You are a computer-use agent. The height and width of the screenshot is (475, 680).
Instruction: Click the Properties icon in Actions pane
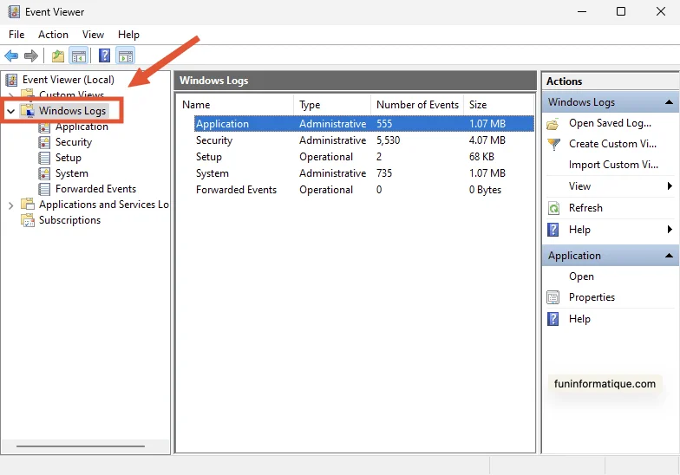pyautogui.click(x=553, y=297)
